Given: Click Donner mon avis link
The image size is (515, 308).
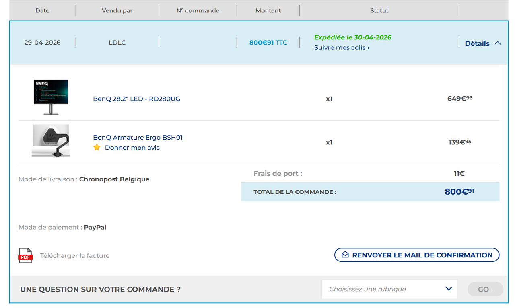Looking at the screenshot, I should pos(132,148).
